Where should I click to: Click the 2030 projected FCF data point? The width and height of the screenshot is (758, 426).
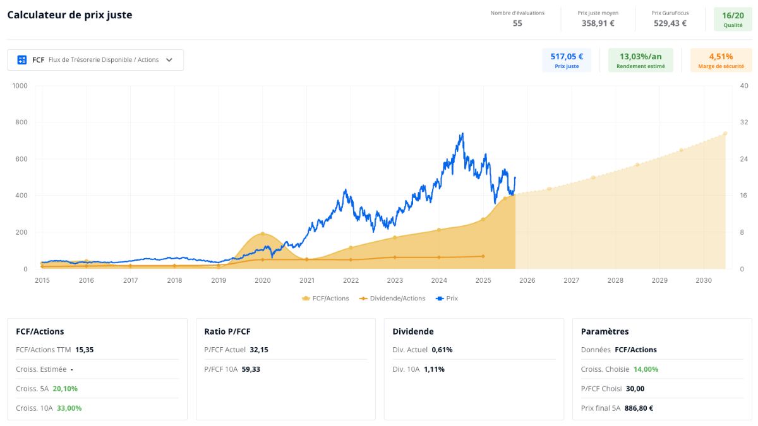click(x=725, y=133)
